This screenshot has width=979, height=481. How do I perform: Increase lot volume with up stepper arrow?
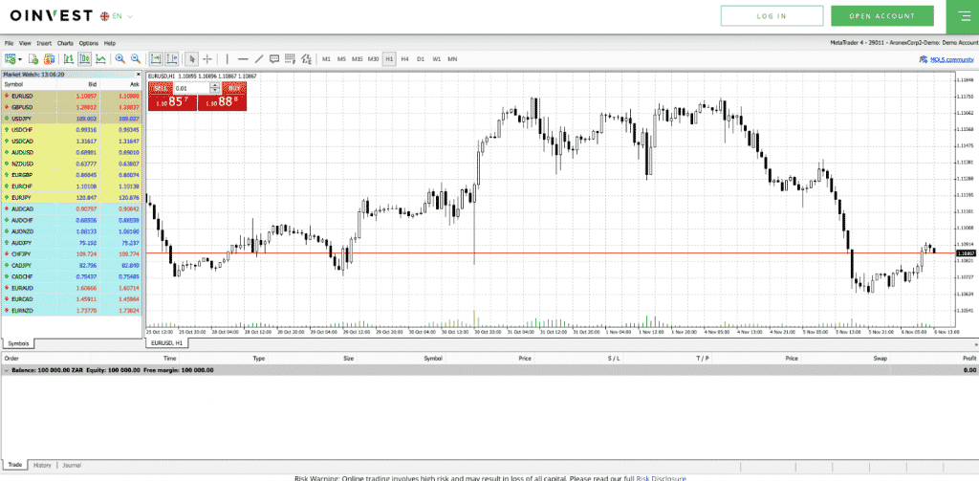[215, 85]
